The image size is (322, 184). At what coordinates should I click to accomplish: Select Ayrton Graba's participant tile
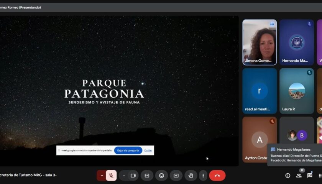[260, 140]
